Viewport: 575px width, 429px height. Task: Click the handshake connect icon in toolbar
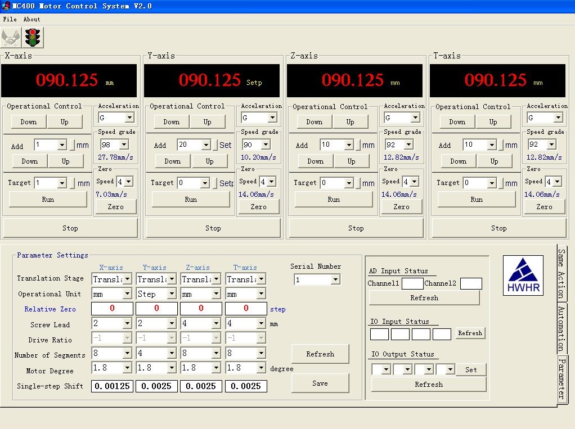coord(11,38)
